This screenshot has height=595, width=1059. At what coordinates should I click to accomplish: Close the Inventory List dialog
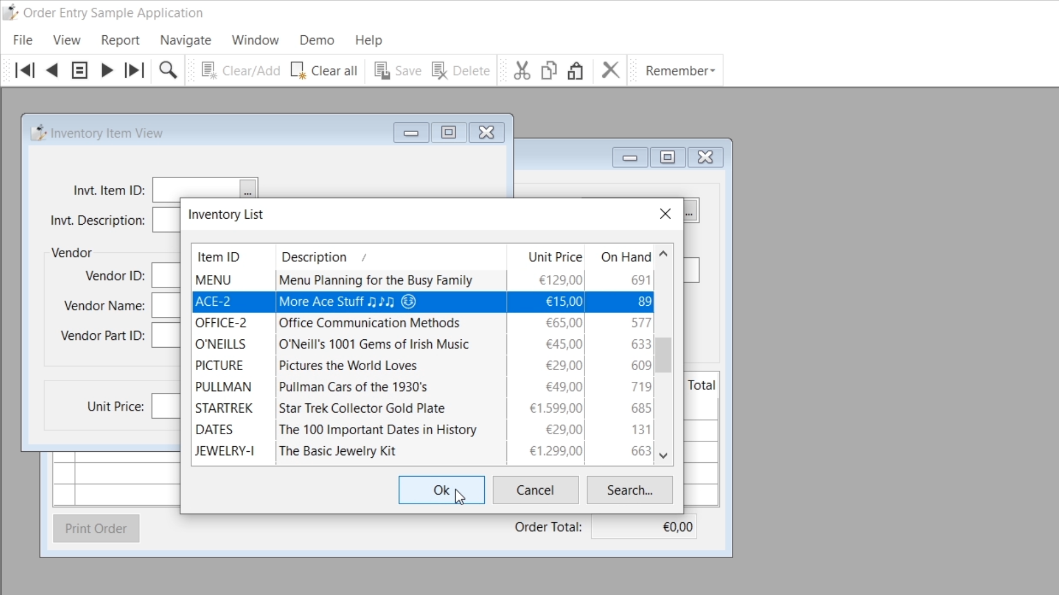tap(665, 214)
